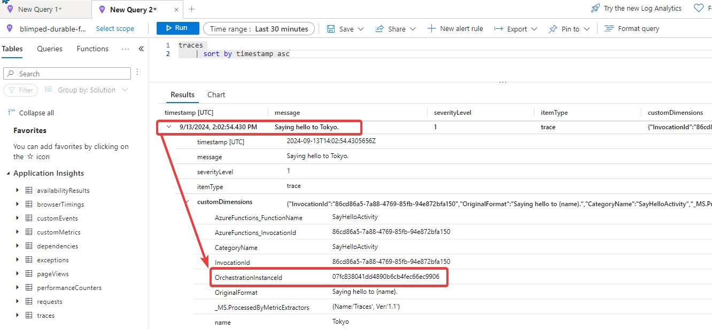Click the Pin to pushpin icon
The width and height of the screenshot is (712, 329).
[x=553, y=29]
